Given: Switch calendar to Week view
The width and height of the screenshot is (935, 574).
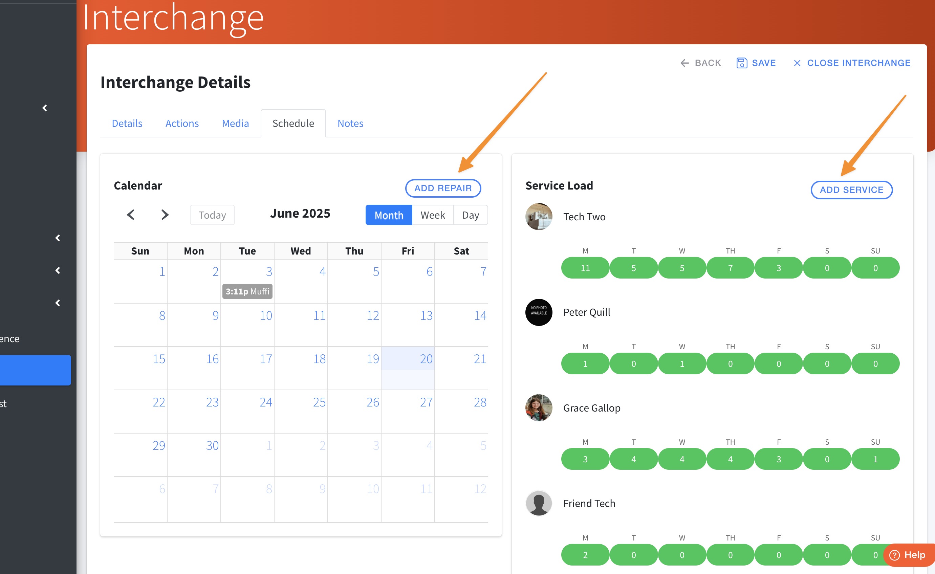Looking at the screenshot, I should coord(432,215).
